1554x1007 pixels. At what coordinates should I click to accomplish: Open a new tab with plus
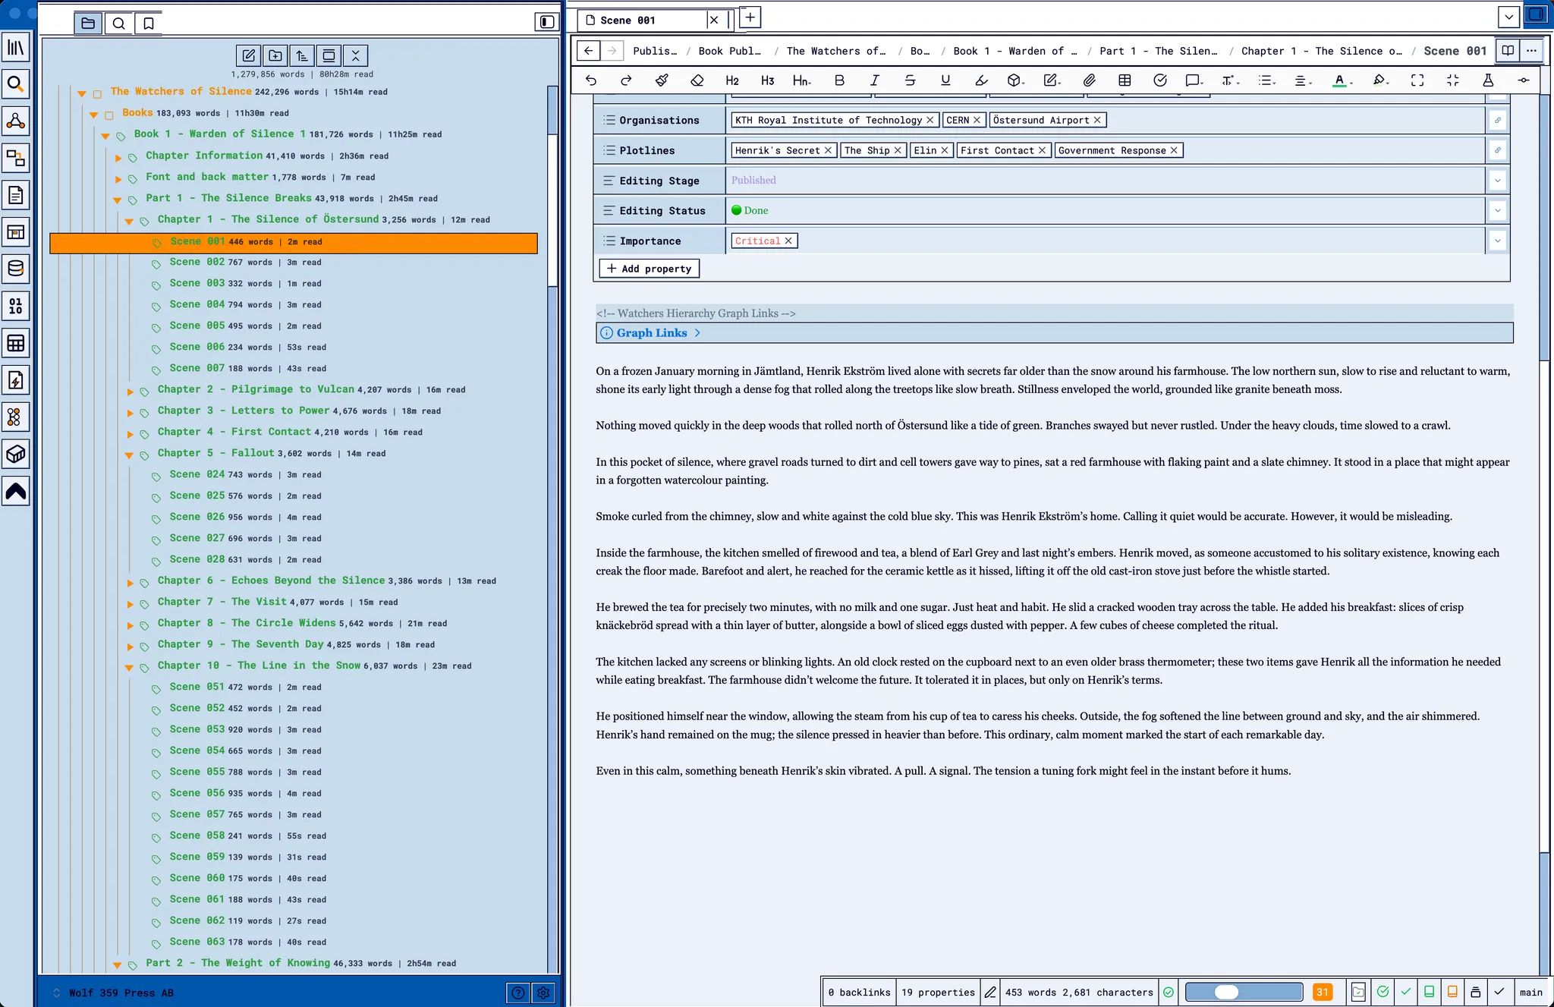pyautogui.click(x=750, y=17)
